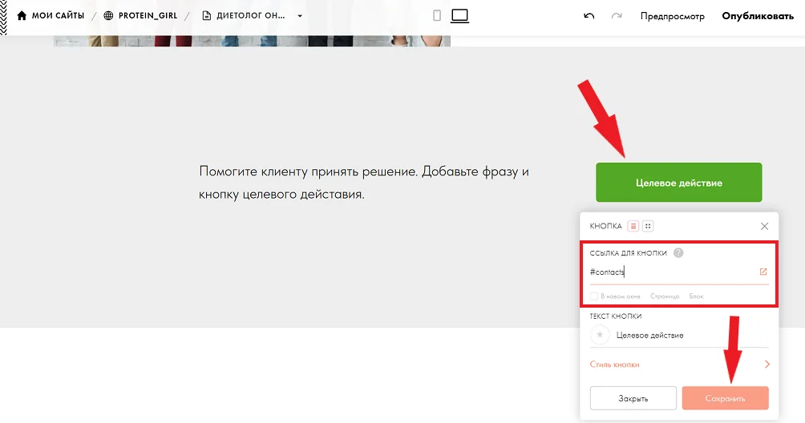Open link in new tab via arrow icon

pos(763,272)
